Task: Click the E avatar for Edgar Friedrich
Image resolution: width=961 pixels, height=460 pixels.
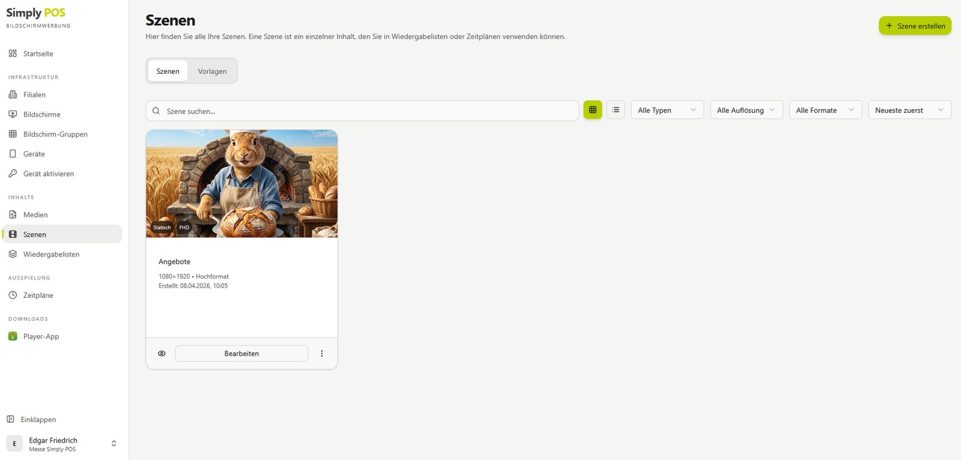Action: pos(14,444)
